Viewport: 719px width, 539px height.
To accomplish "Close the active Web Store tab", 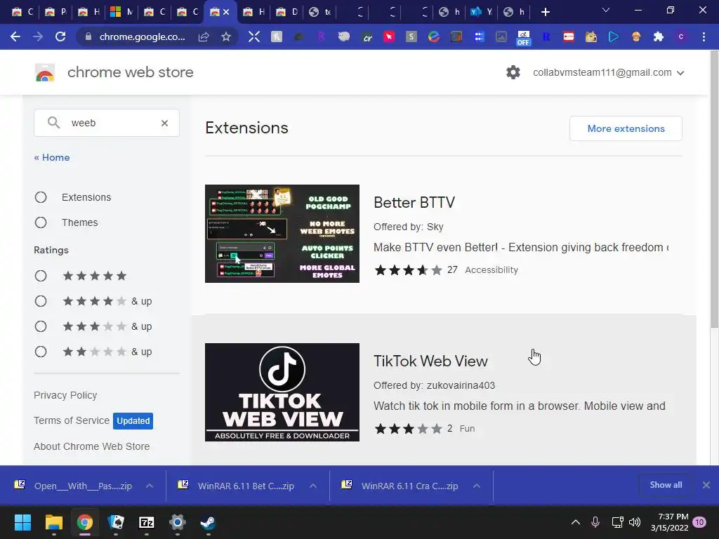I will (226, 12).
